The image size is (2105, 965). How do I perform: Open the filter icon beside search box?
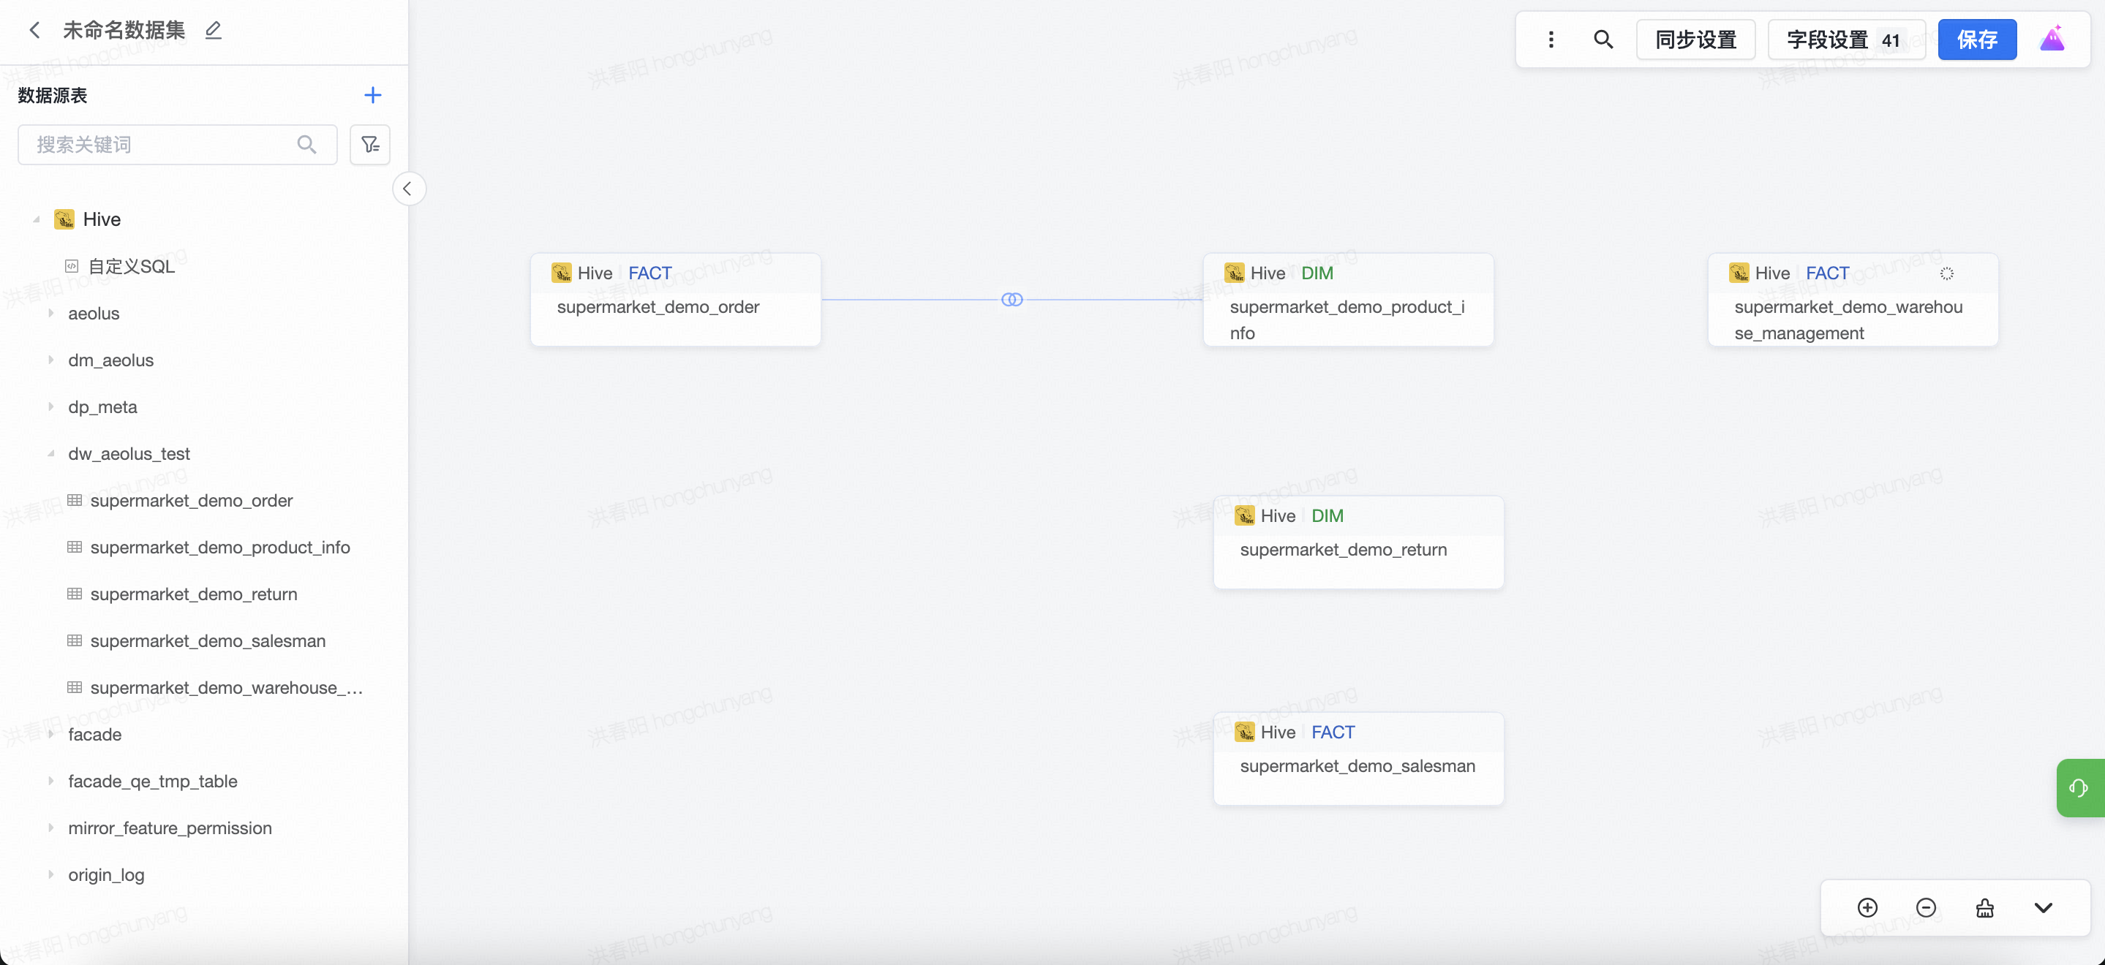coord(370,145)
